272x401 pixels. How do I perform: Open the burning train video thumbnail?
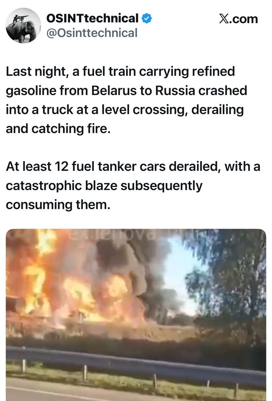(136, 315)
